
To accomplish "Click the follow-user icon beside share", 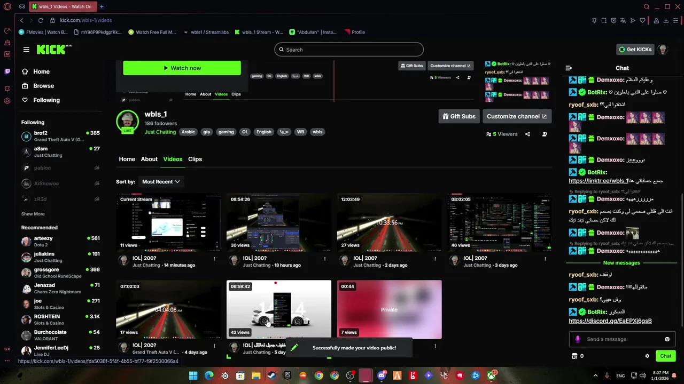I will (545, 134).
